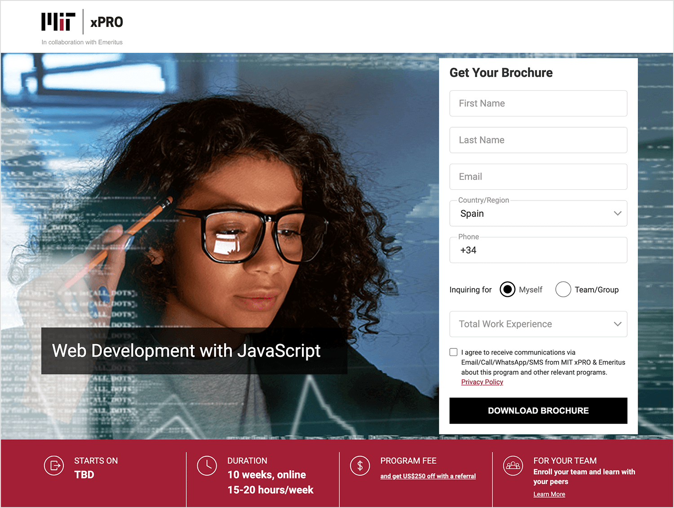This screenshot has width=674, height=508.
Task: Select the Myself radio button
Action: 507,290
